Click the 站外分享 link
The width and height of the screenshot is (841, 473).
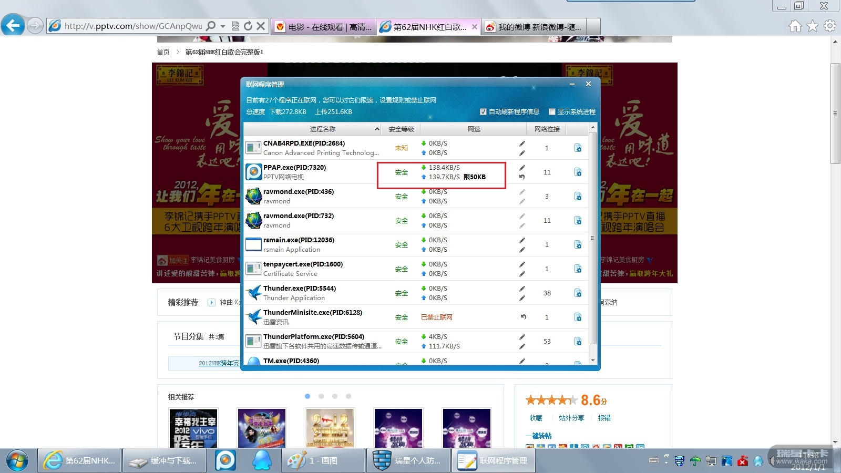[x=571, y=418]
